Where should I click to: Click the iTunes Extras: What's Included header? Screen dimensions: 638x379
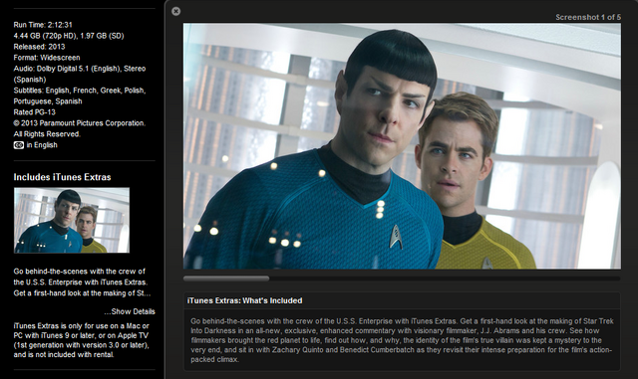244,300
